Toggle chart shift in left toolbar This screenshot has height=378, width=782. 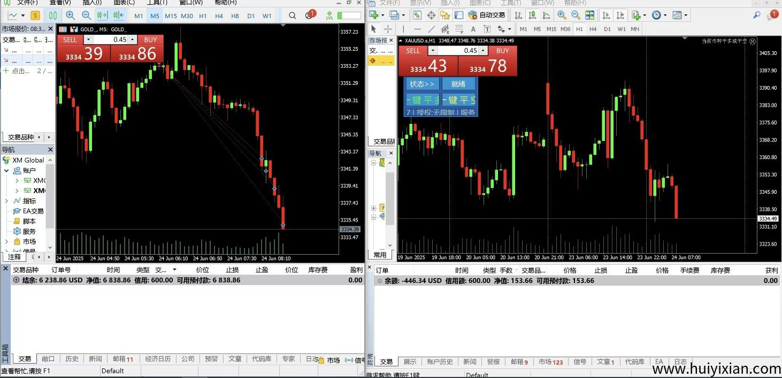(118, 15)
